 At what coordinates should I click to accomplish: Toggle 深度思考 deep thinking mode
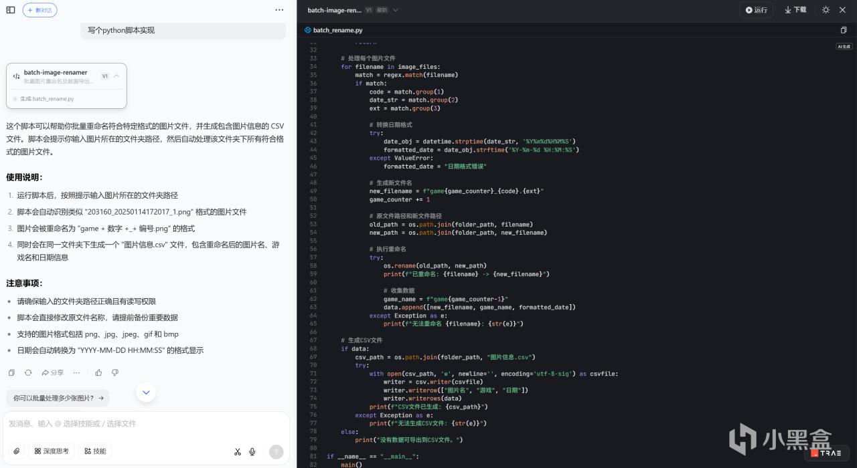(52, 451)
